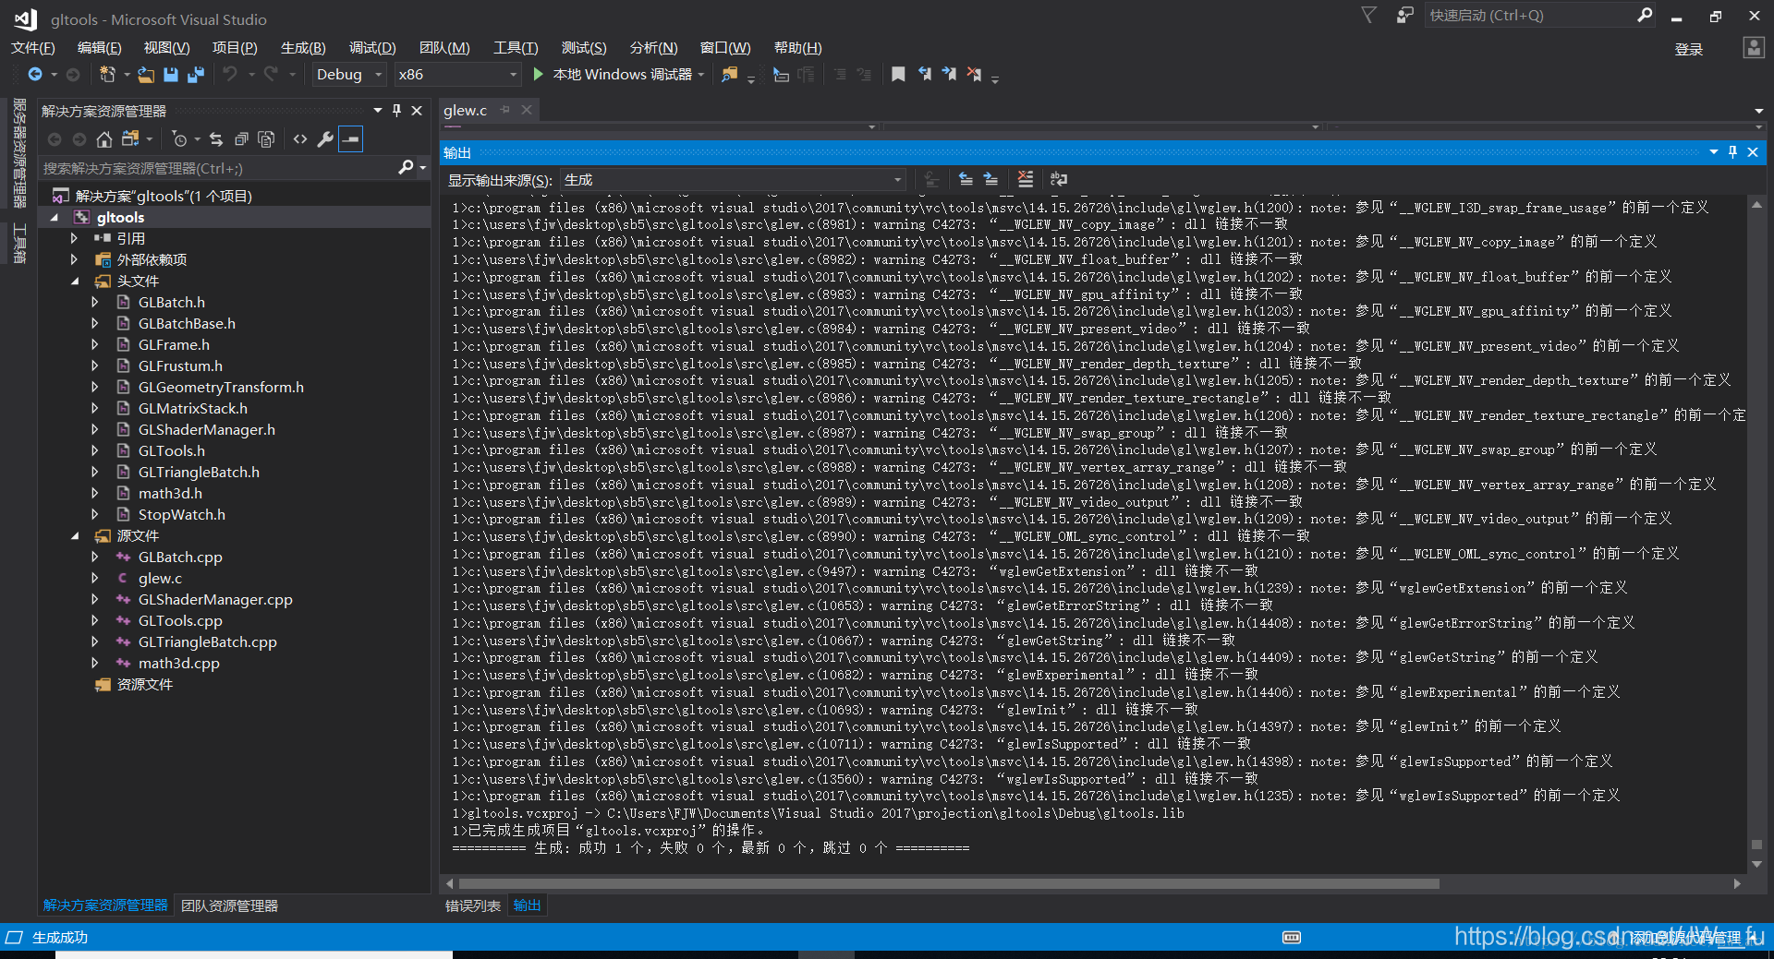Viewport: 1774px width, 959px height.
Task: Sync Solution Explorer with the active document
Action: pos(216,139)
